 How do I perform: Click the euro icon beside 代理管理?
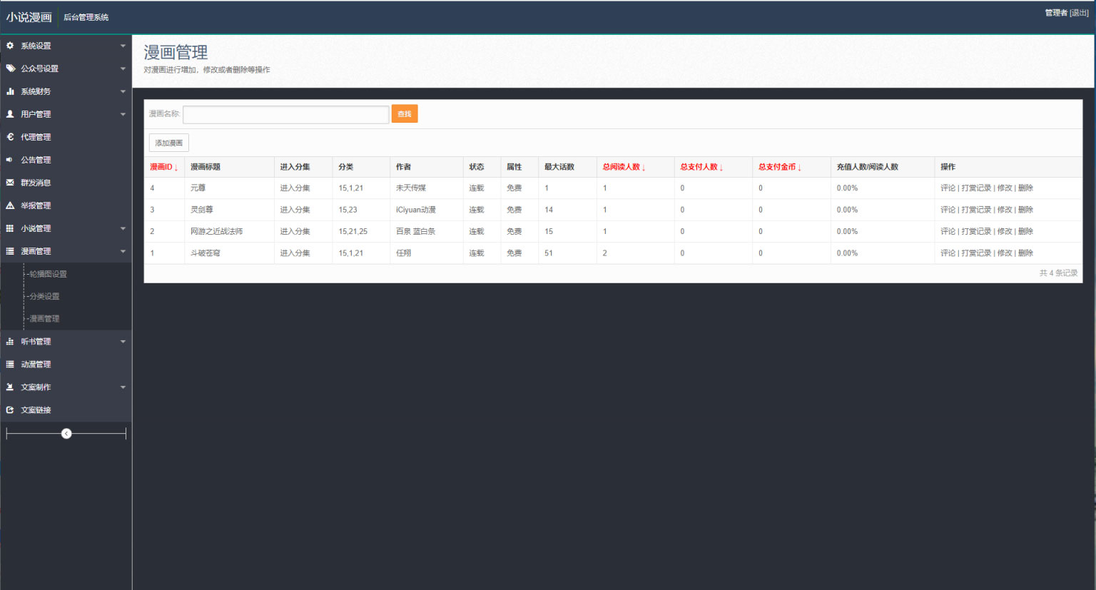(x=10, y=137)
